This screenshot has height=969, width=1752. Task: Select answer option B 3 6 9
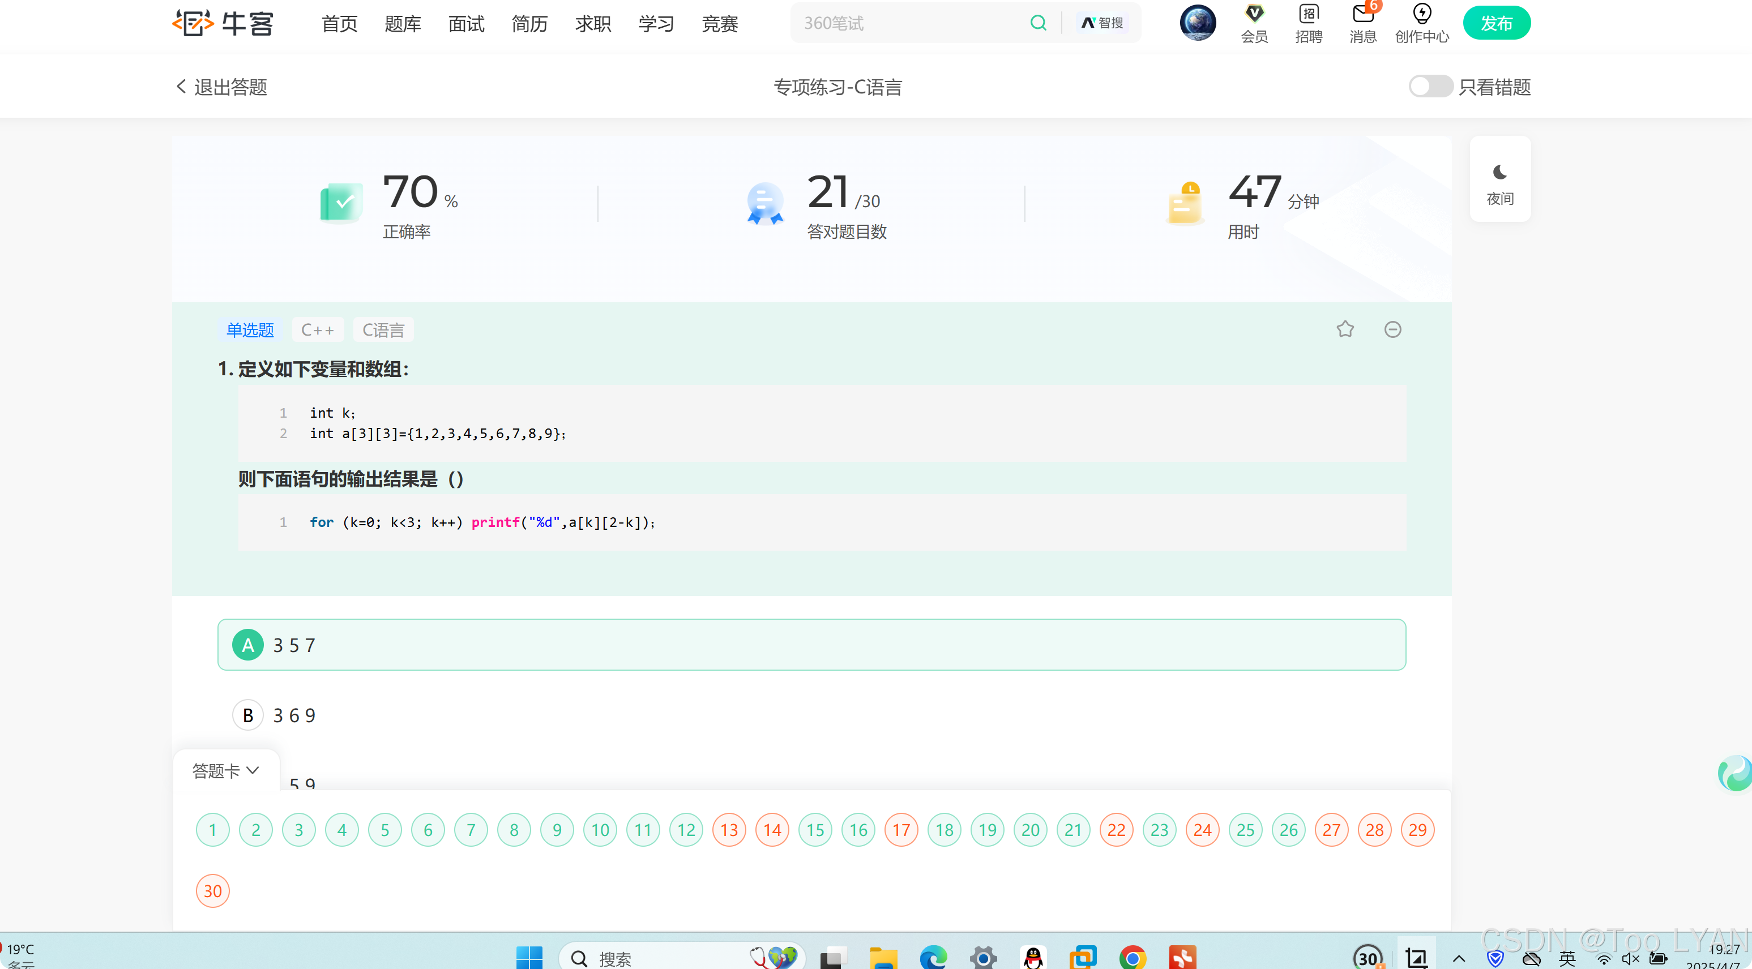[x=248, y=715]
